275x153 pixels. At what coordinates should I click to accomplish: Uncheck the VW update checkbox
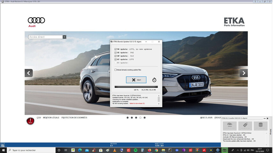click(x=115, y=49)
